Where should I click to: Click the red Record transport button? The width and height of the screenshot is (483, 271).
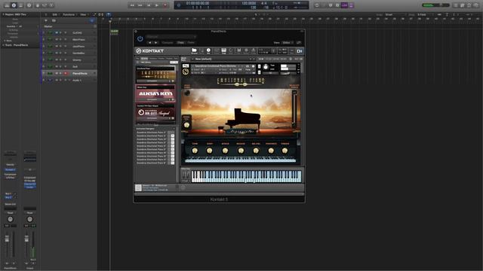[x=165, y=5]
